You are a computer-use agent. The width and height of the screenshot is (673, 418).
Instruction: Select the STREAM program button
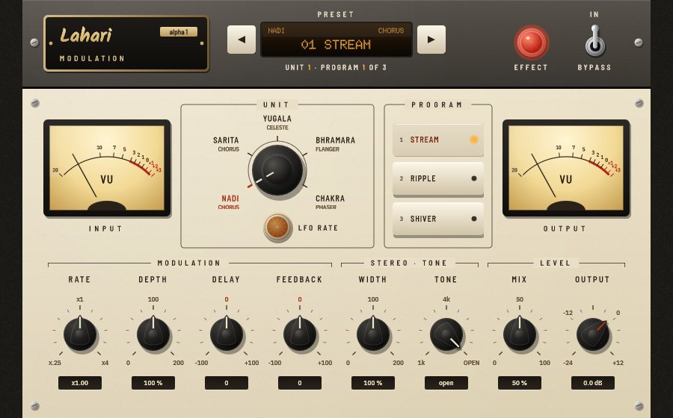click(x=438, y=140)
